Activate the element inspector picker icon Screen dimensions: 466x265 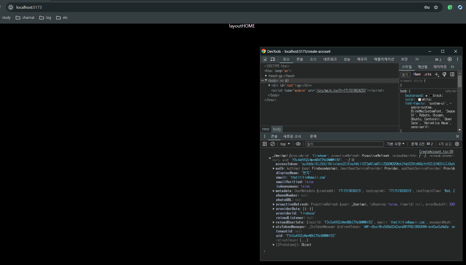(x=265, y=59)
